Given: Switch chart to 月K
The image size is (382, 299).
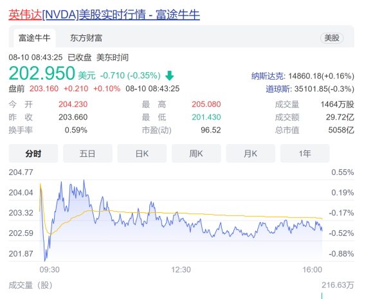Looking at the screenshot, I should (250, 154).
